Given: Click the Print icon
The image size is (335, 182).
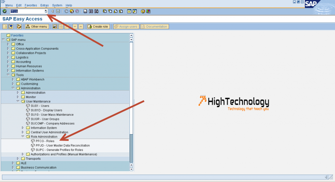Looking at the screenshot, I should [x=85, y=11].
